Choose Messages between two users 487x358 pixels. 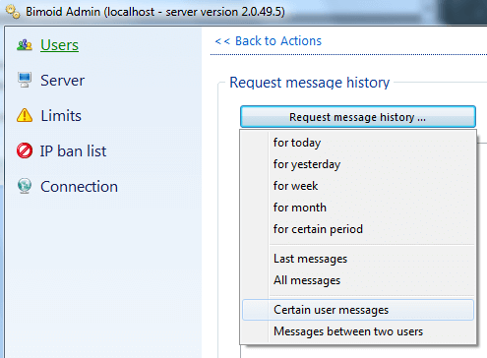tap(358, 331)
